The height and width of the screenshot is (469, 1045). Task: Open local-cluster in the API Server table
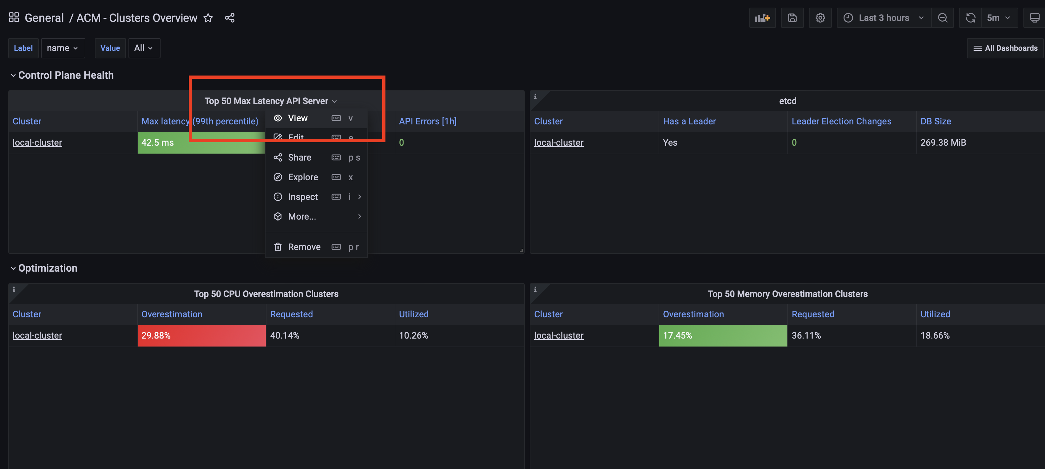37,142
